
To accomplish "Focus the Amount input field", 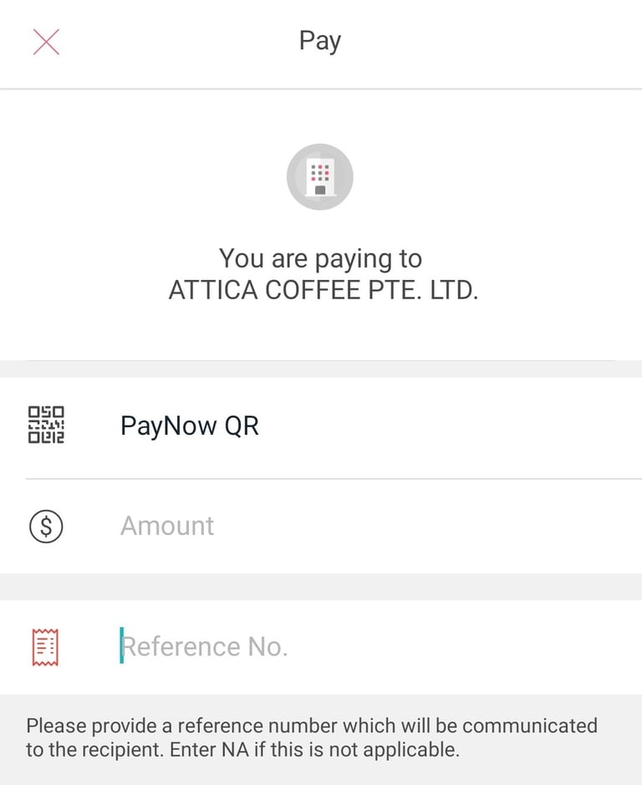I will pos(368,526).
